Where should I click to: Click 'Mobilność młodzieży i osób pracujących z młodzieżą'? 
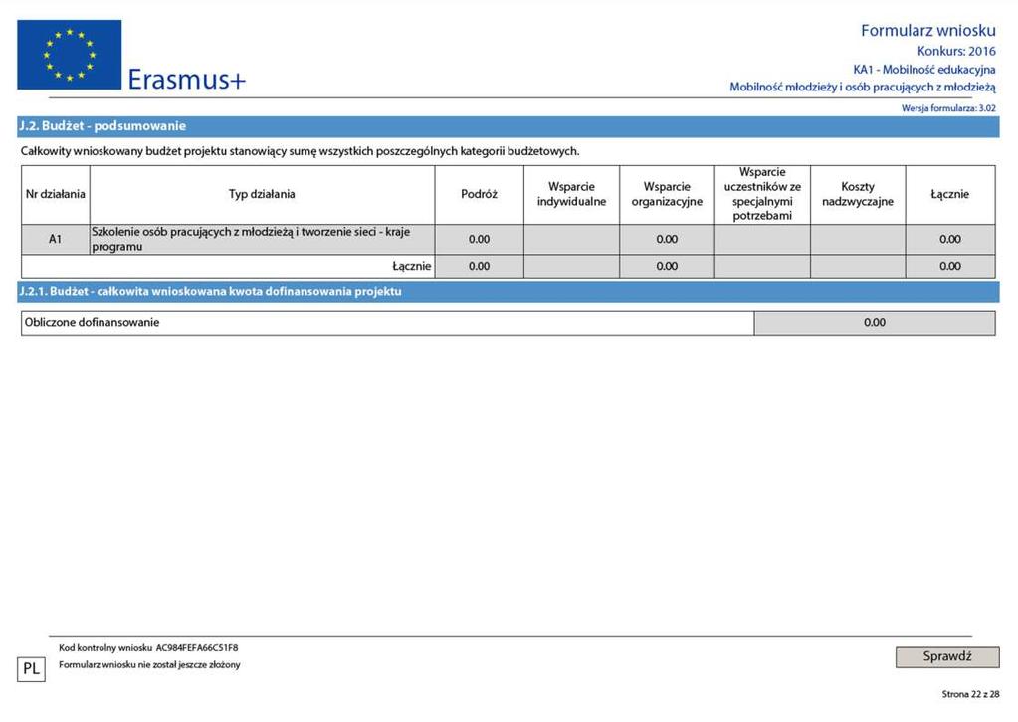coord(862,87)
